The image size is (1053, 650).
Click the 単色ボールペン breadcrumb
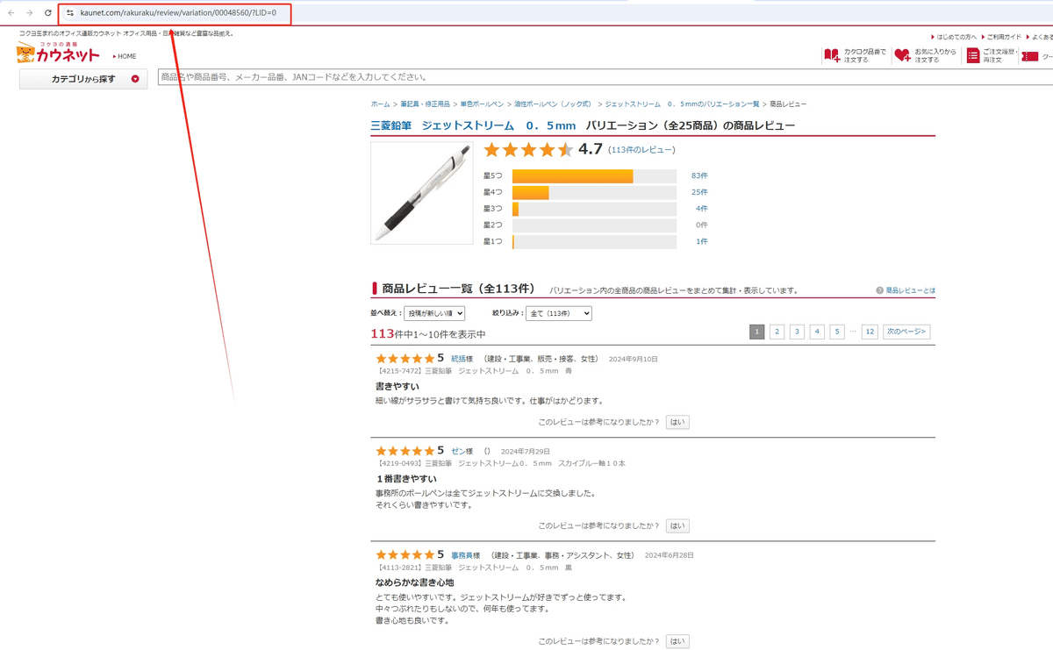[x=482, y=104]
